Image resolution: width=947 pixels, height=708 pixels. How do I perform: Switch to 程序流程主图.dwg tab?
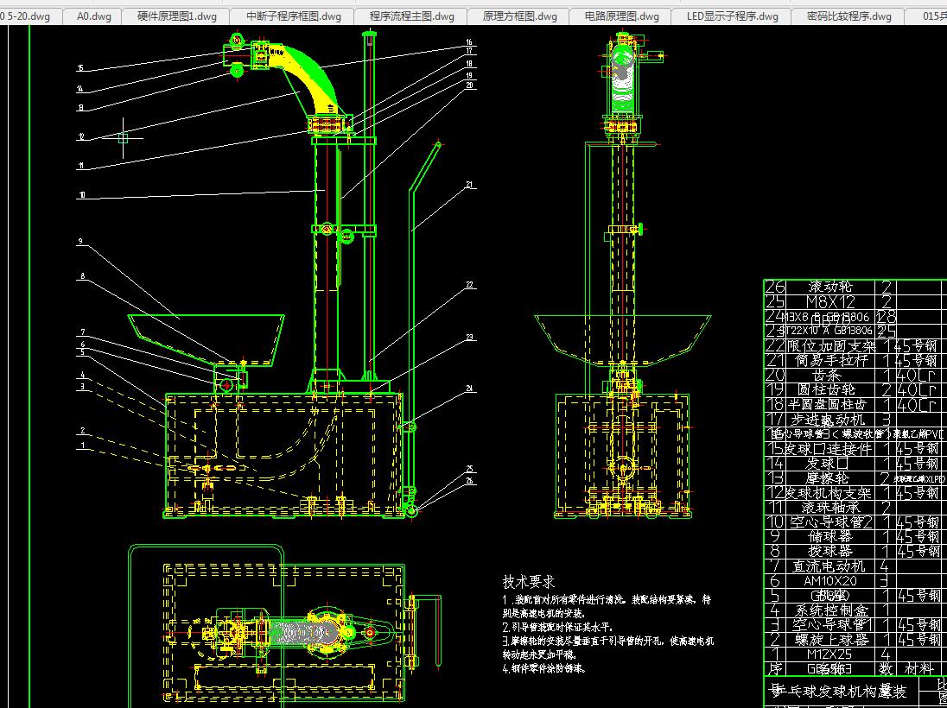412,16
